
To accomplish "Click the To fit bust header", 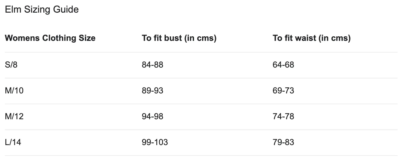I will [179, 38].
